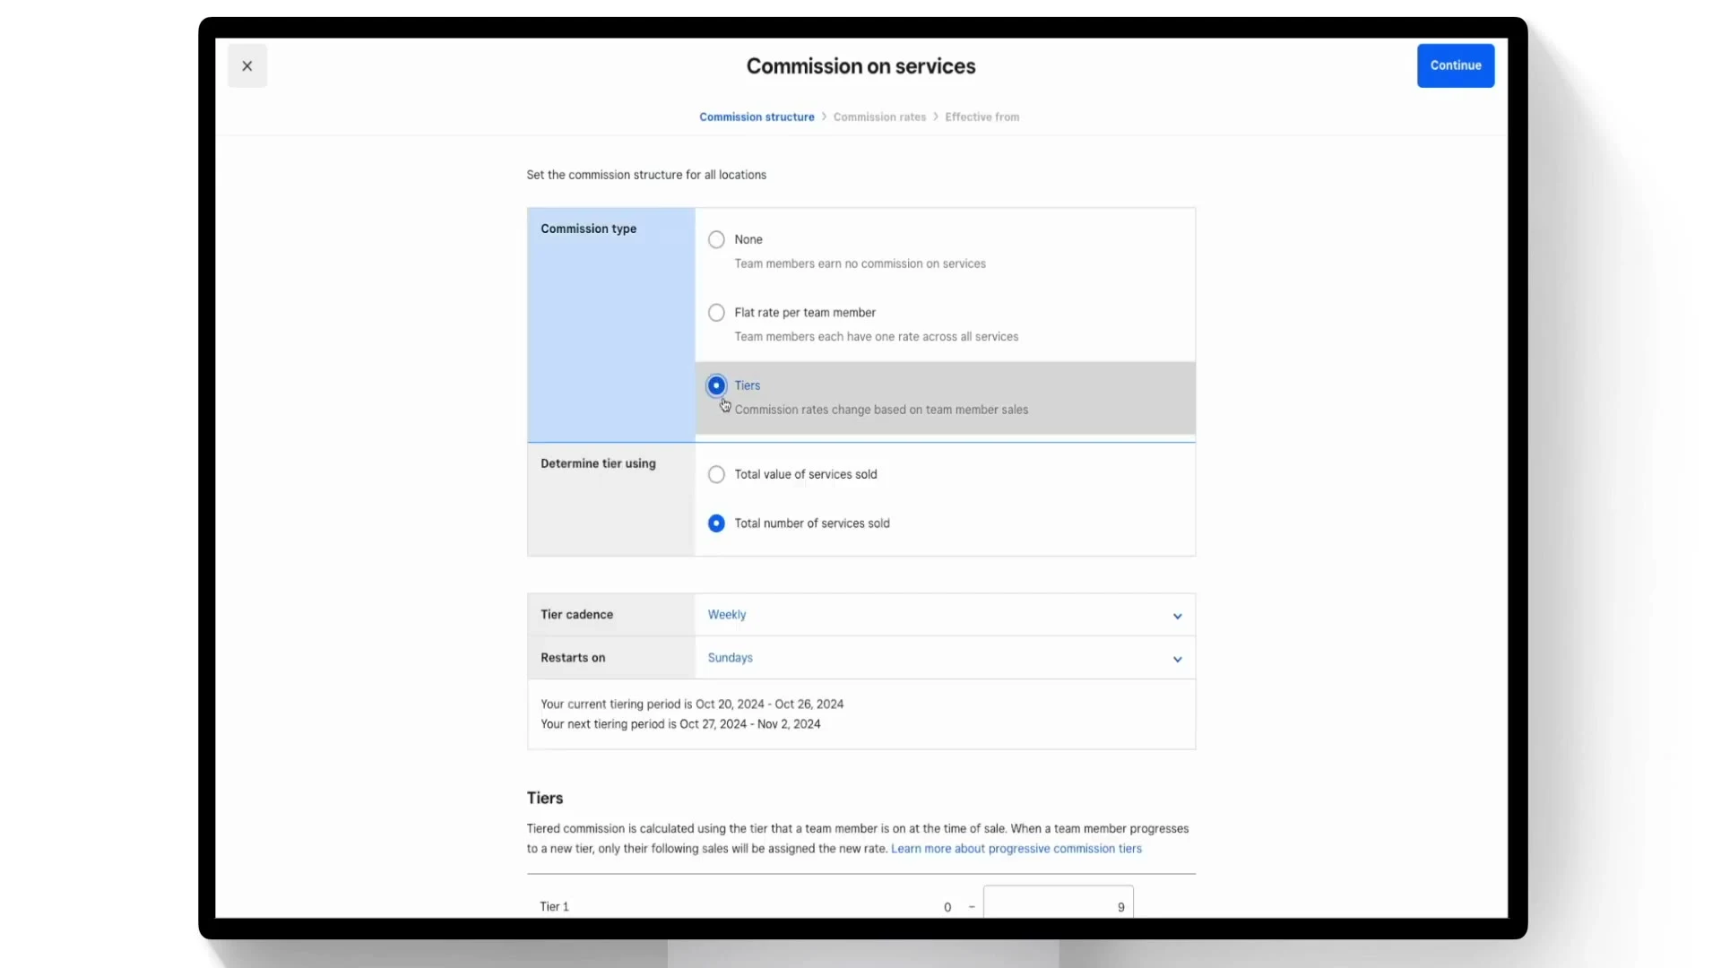Go to Commission rates breadcrumb step
1721x968 pixels.
pyautogui.click(x=879, y=117)
